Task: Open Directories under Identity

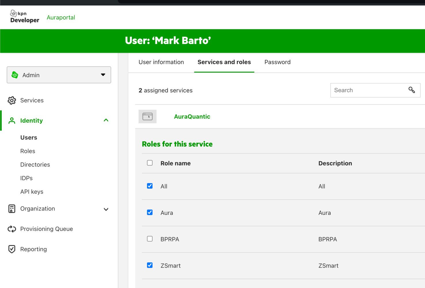Action: [x=35, y=164]
